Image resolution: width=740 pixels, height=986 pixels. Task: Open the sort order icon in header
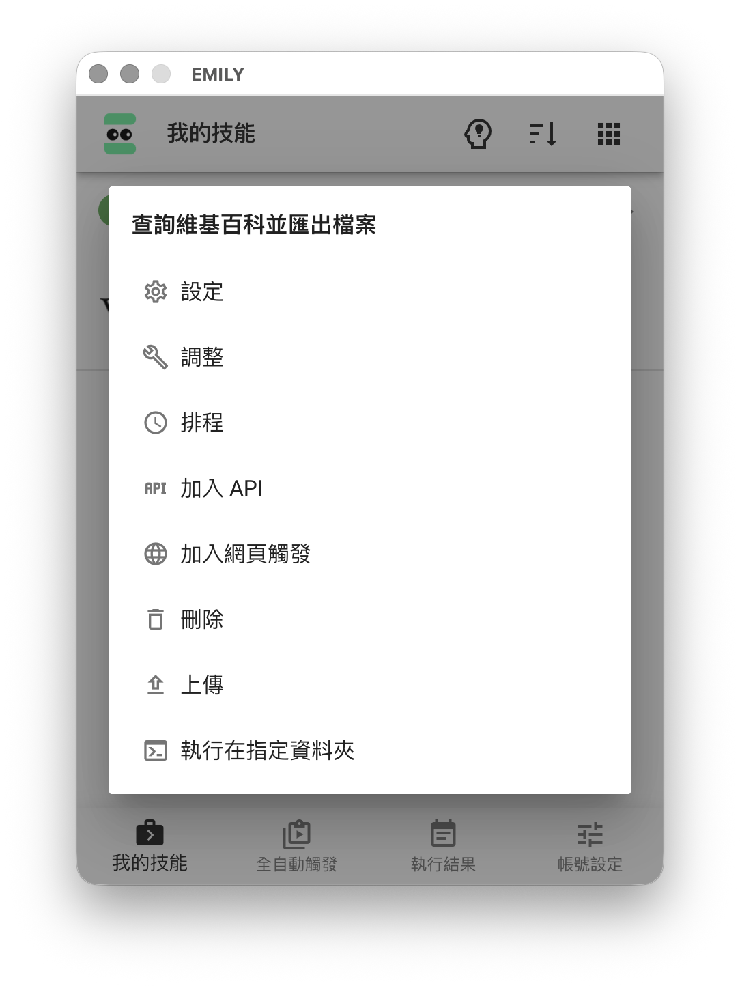coord(543,134)
